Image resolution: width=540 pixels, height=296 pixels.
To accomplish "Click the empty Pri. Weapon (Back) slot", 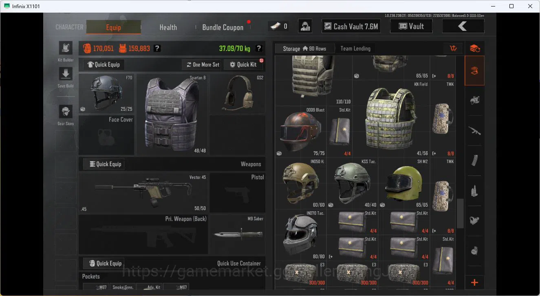I will tap(143, 235).
